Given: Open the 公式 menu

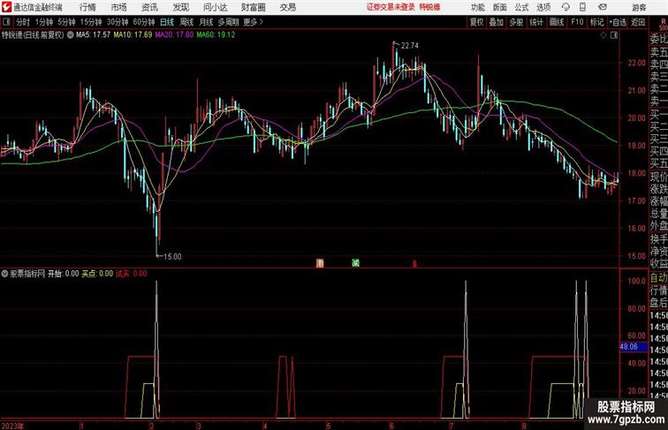Looking at the screenshot, I should point(521,7).
